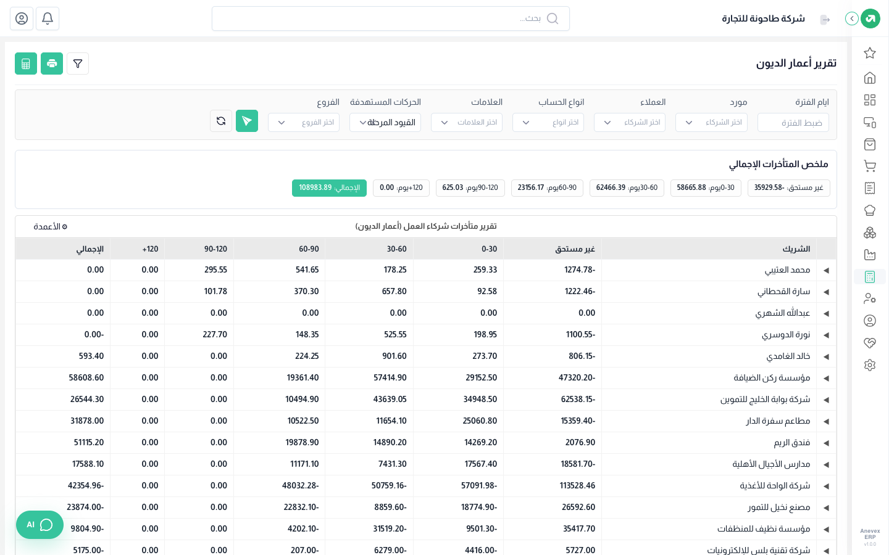Open the settings gear in sidebar
The image size is (889, 555).
click(x=870, y=365)
